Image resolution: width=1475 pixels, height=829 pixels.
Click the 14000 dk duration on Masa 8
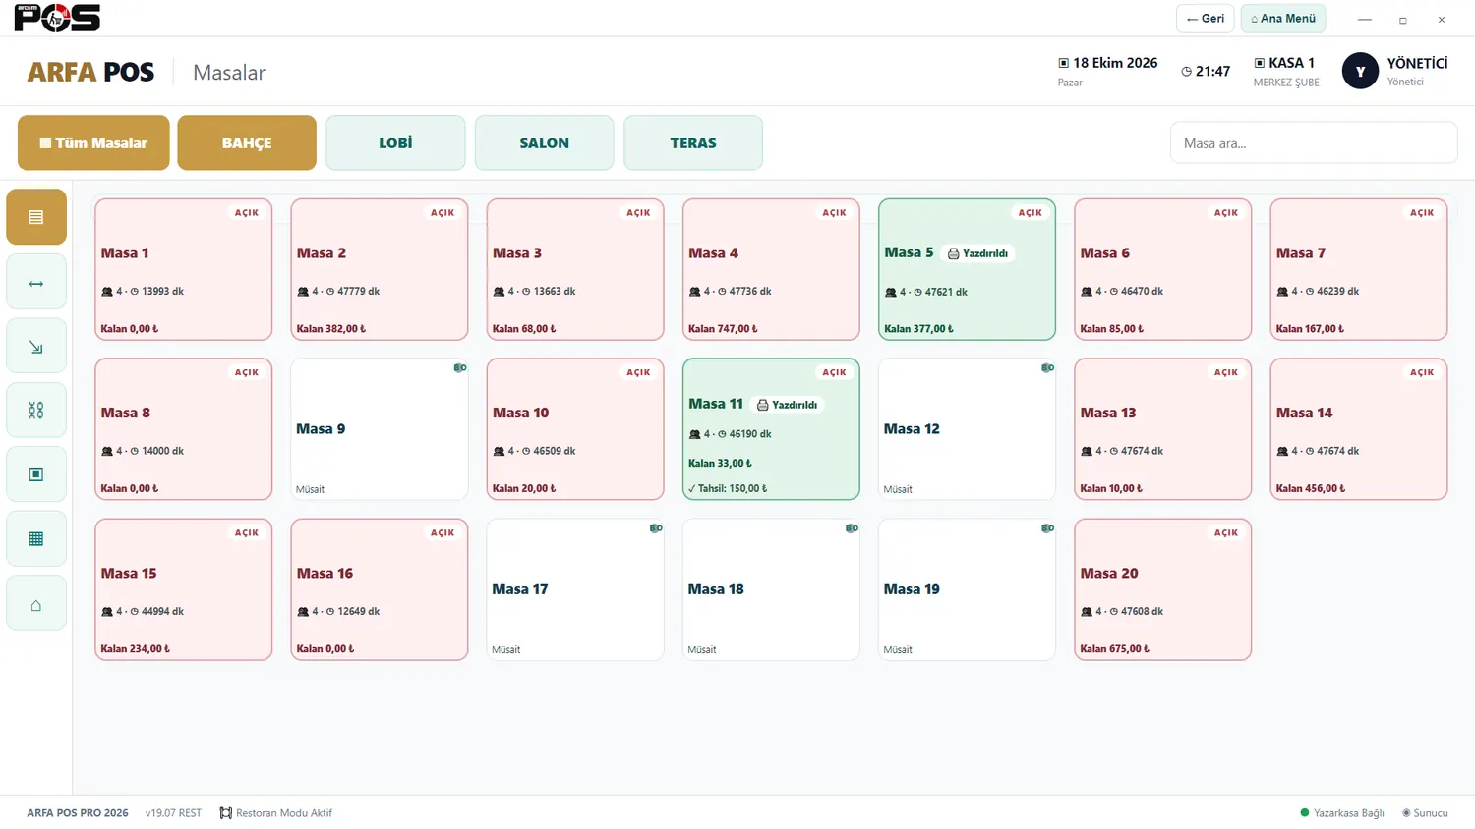(x=162, y=451)
